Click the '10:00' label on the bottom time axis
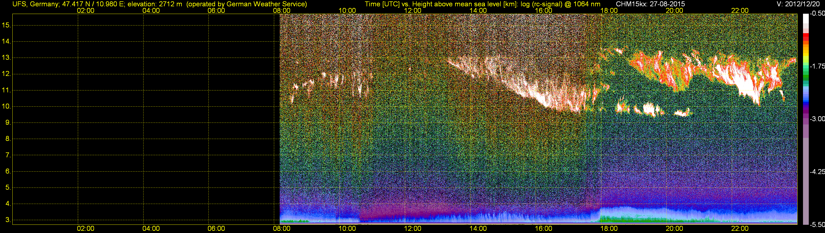This screenshot has width=825, height=233. tap(347, 229)
